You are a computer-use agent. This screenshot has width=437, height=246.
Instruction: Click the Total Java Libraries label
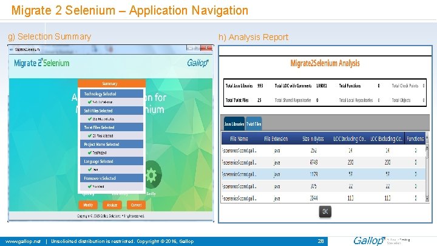point(239,86)
